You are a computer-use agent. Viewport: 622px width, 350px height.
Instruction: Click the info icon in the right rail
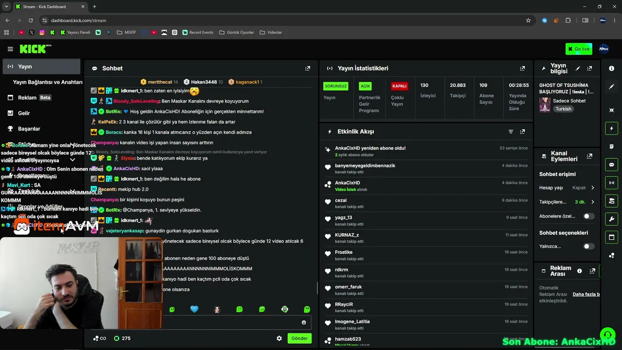click(x=611, y=69)
